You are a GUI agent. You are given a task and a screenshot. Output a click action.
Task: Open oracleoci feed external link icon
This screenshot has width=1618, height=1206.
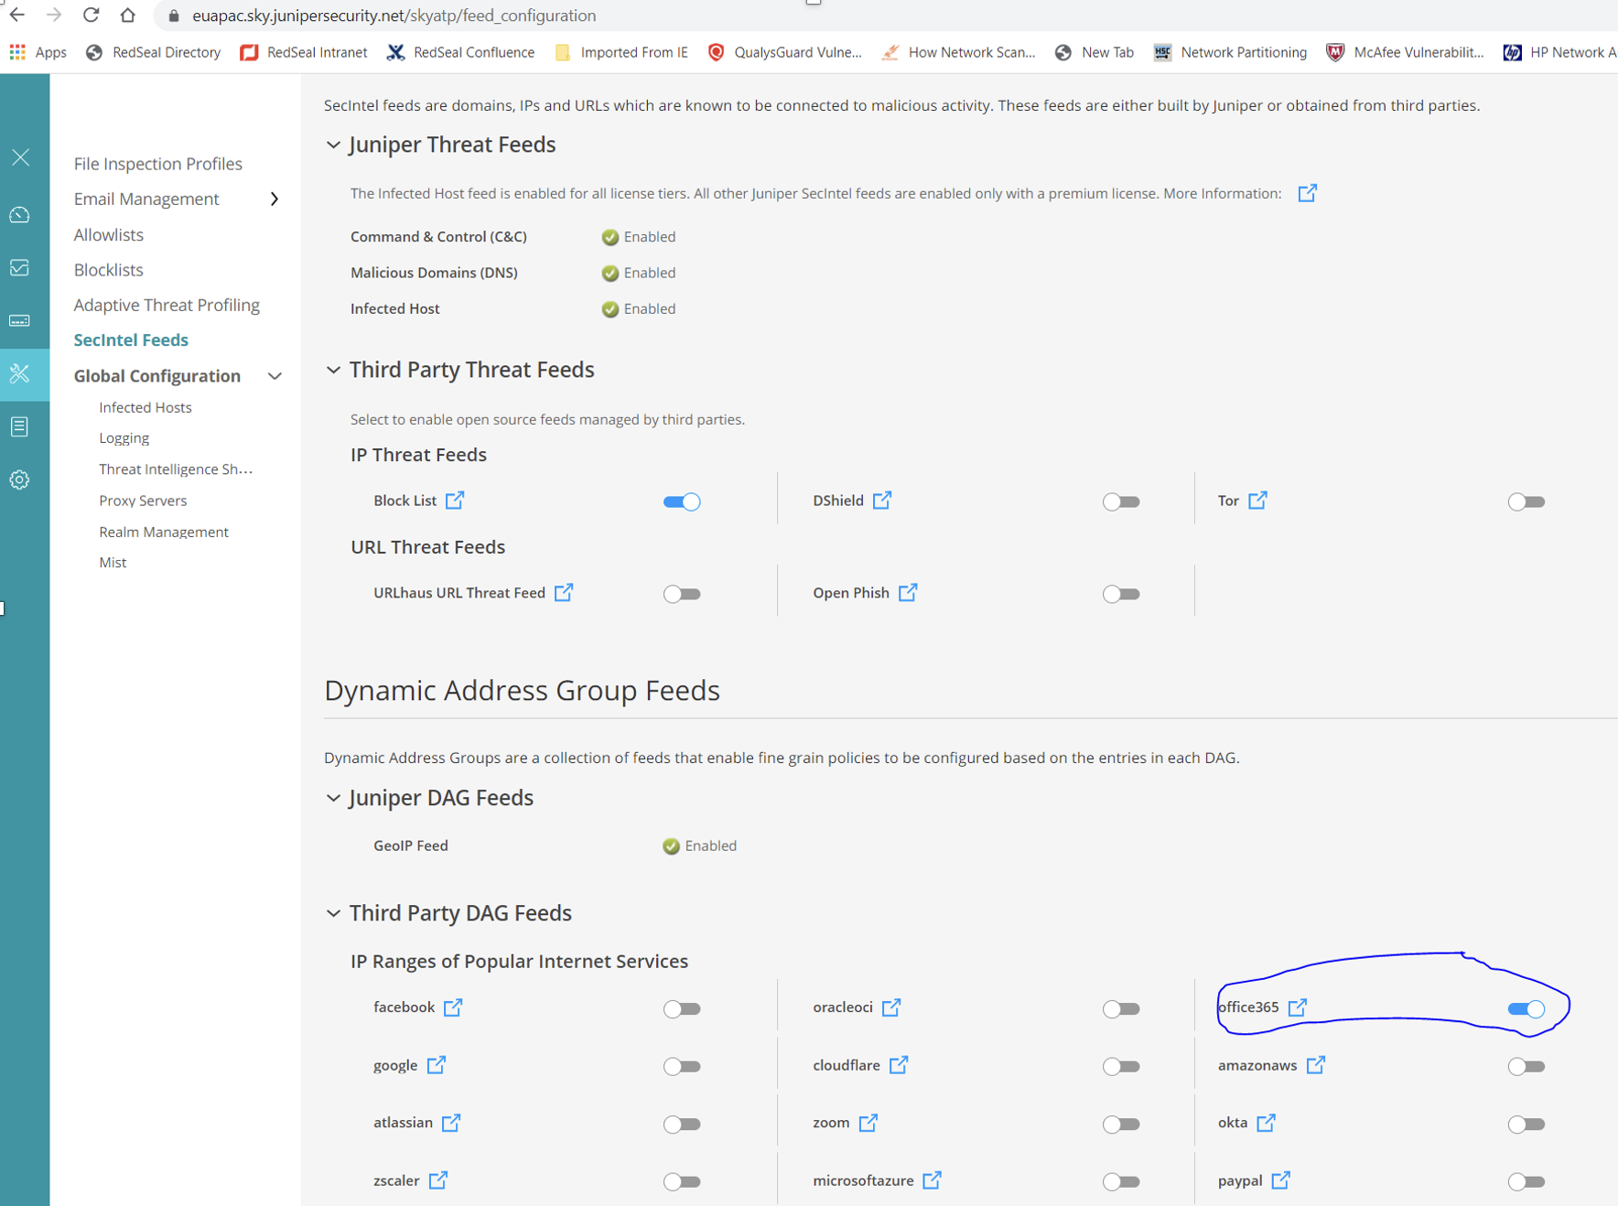pos(891,1007)
